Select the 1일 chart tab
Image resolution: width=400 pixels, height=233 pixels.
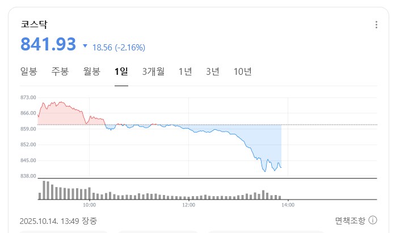tap(121, 71)
